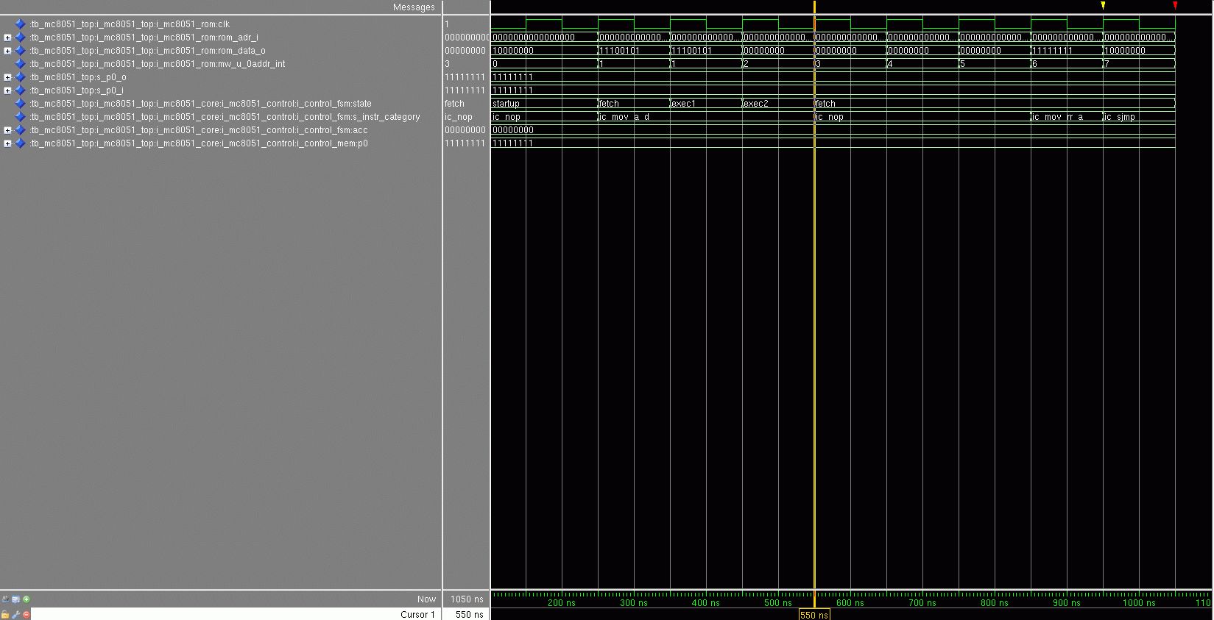Insert a new cursor with green plus

(27, 599)
